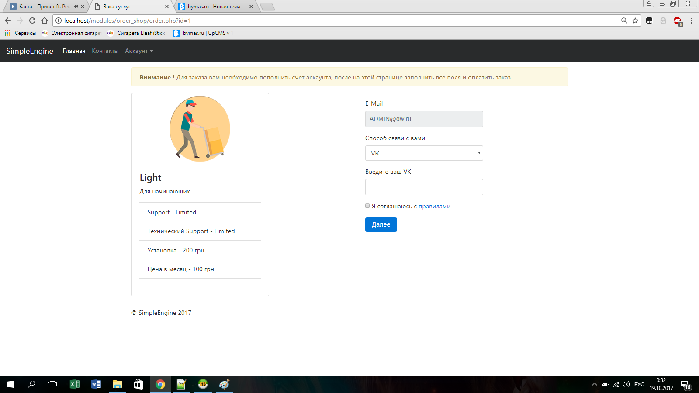
Task: Switch to the bymas.ru Новая тема tab
Action: pos(214,7)
